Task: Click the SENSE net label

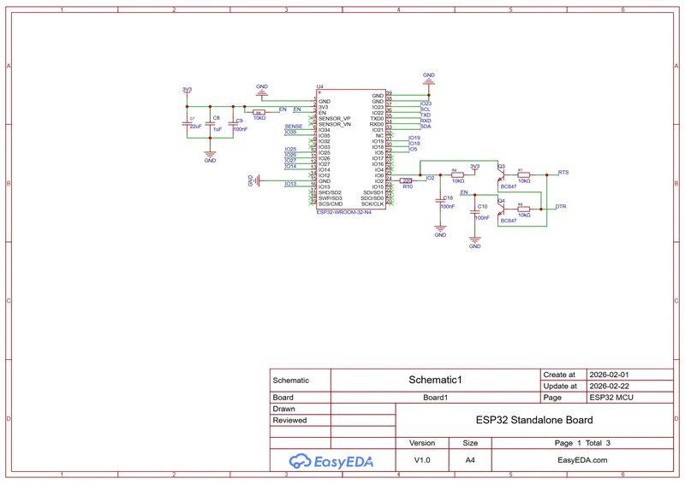Action: click(294, 126)
